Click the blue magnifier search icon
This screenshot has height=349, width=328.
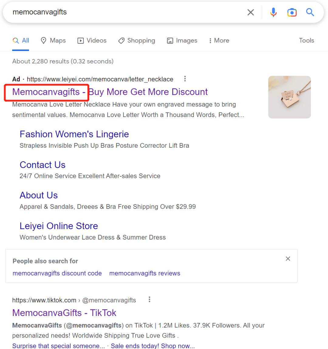pos(310,12)
